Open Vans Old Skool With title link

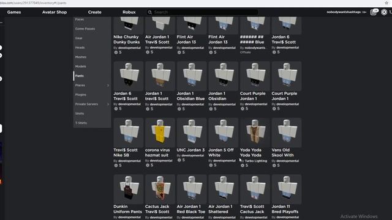282,152
